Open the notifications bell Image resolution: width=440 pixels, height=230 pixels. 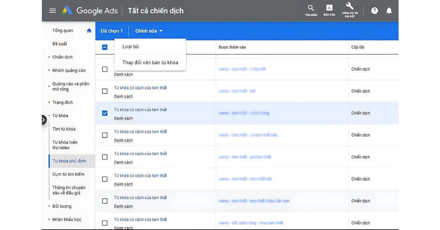coord(389,11)
